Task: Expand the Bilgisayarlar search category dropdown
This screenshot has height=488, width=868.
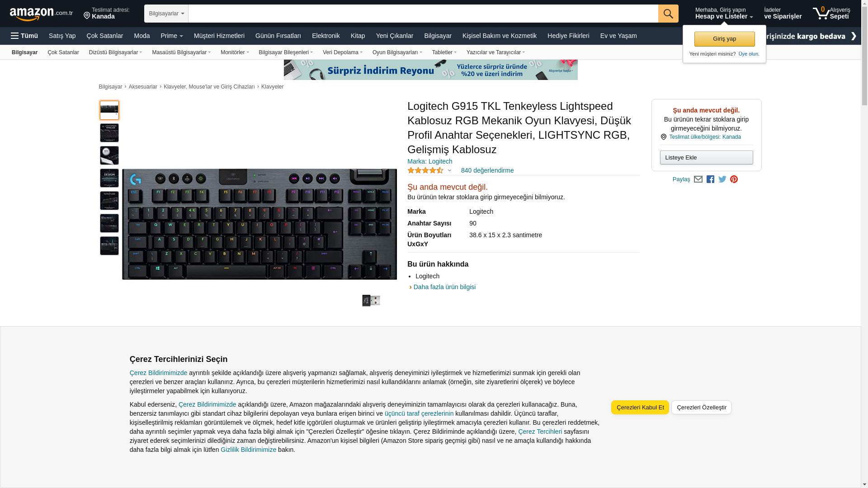Action: click(166, 14)
